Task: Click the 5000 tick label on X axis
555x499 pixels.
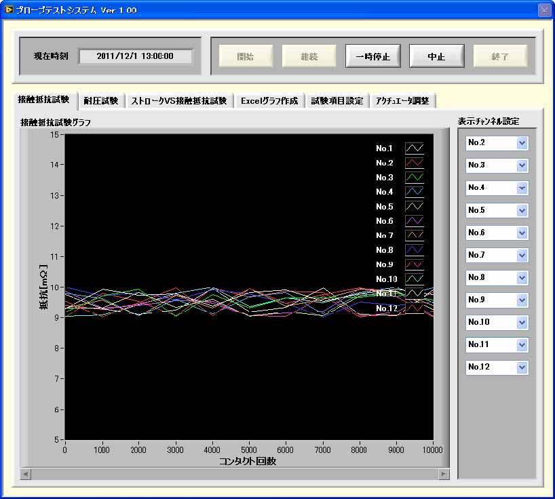Action: point(249,450)
